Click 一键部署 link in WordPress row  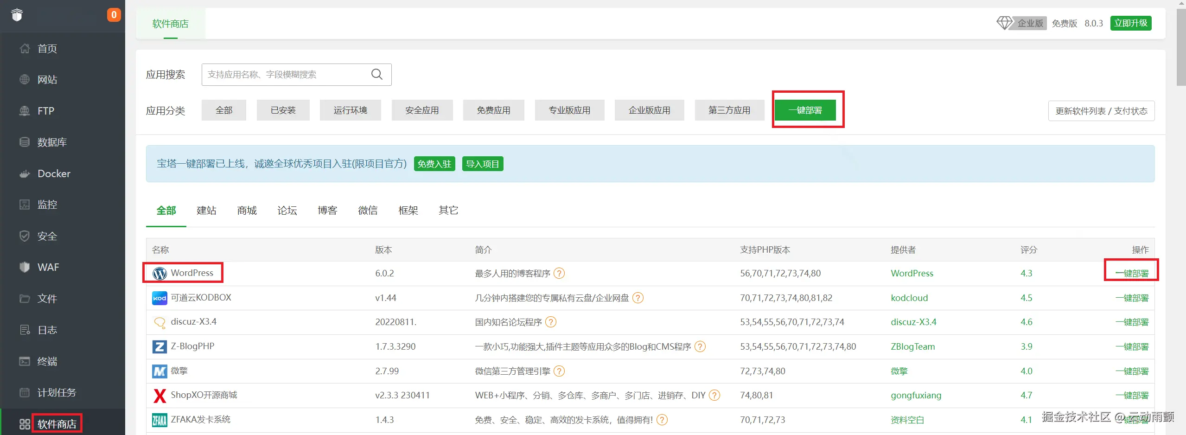coord(1132,273)
